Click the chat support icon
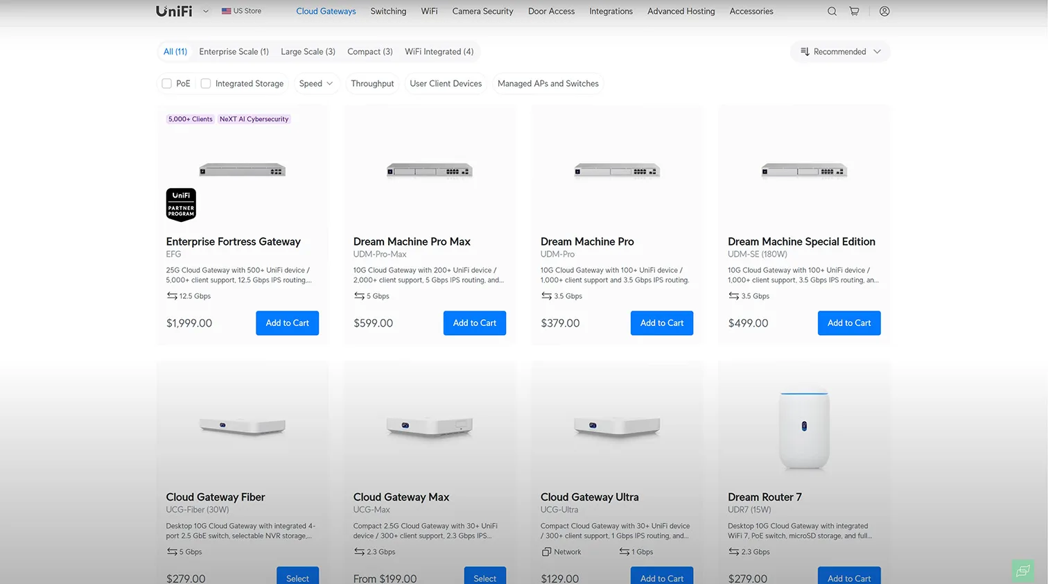This screenshot has height=584, width=1048. [1023, 571]
